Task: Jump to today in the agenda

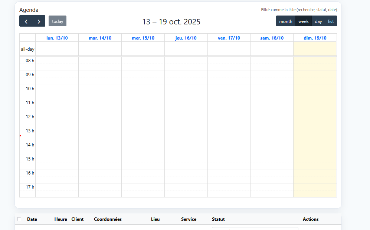Action: point(58,21)
